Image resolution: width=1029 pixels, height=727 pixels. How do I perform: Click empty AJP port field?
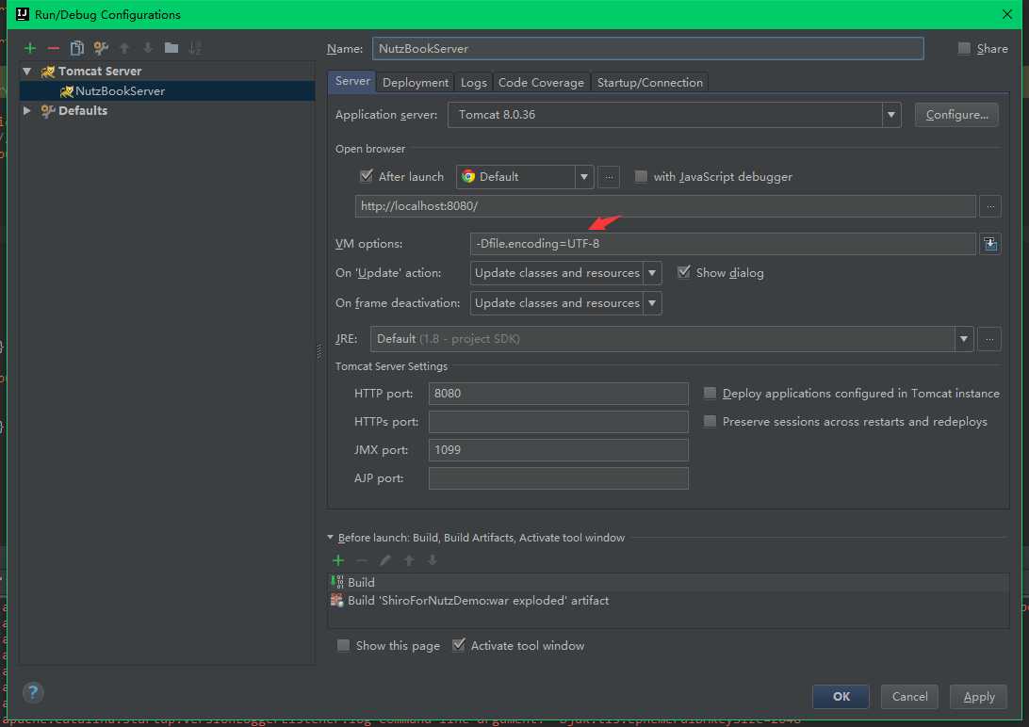[x=558, y=477]
